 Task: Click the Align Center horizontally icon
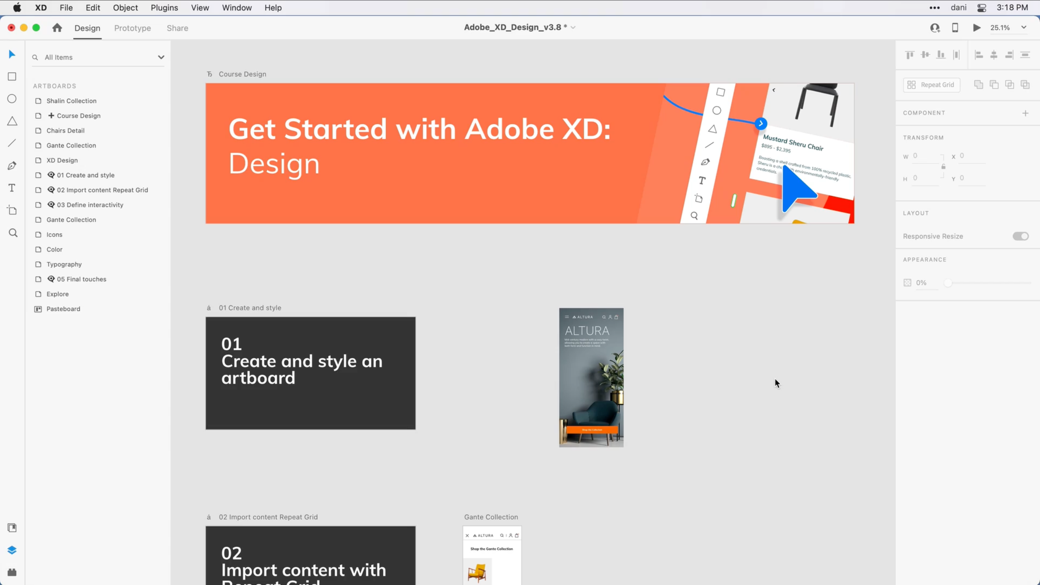click(994, 55)
